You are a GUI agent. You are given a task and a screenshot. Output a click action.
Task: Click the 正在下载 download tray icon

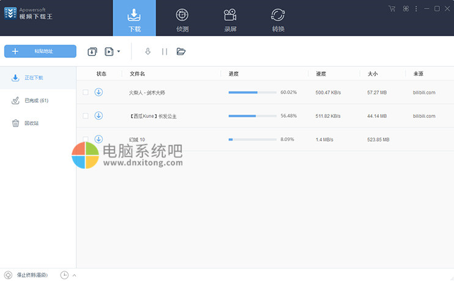(x=15, y=78)
